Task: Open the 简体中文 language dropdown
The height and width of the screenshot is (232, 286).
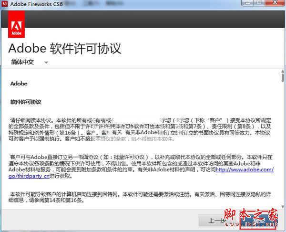Action: pyautogui.click(x=29, y=62)
